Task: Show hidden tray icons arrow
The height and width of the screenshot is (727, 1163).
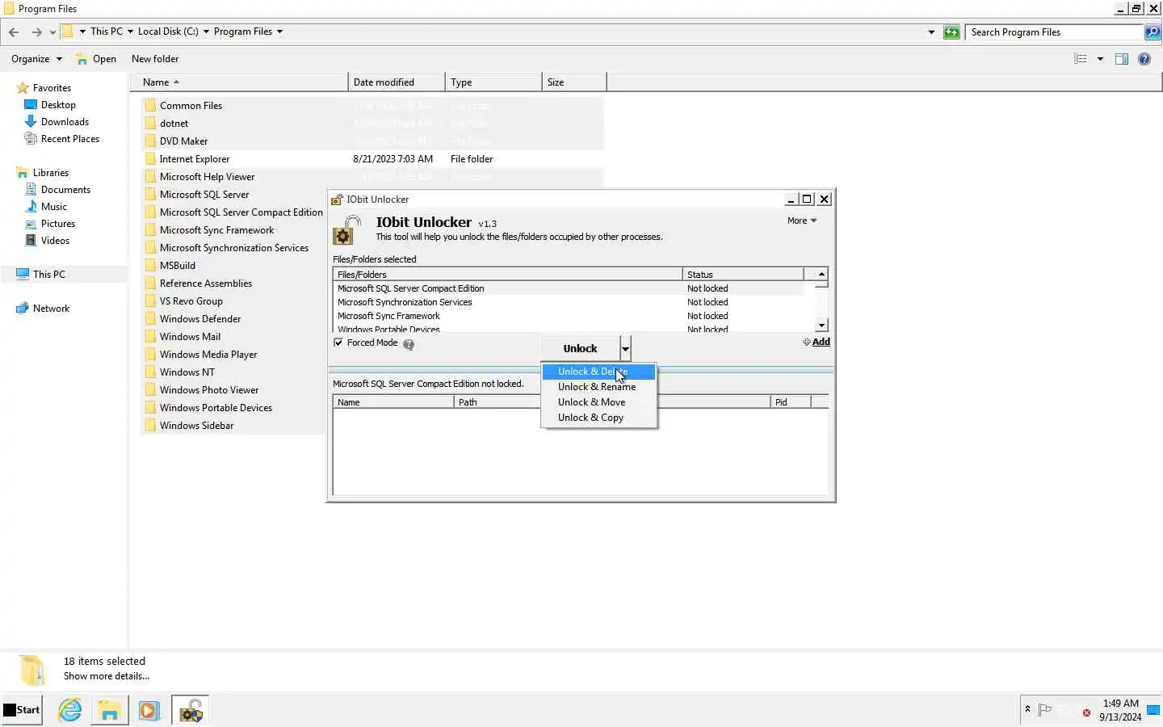Action: 1027,709
